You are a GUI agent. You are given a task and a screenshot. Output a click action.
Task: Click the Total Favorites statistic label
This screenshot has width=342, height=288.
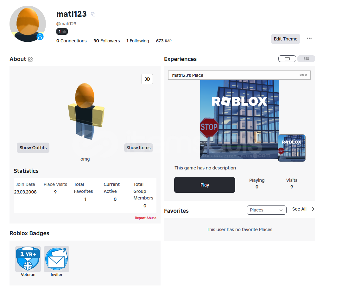pos(83,188)
